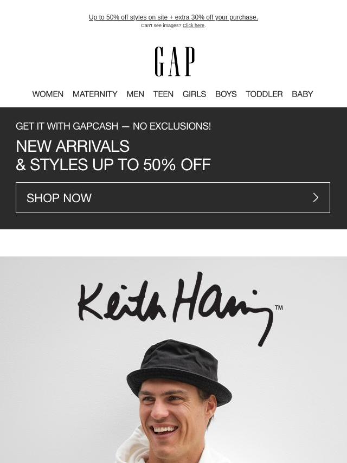Click the SHOP NOW button
This screenshot has height=463, width=347.
(173, 197)
